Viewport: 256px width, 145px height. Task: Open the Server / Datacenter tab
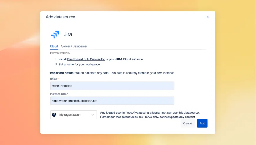(74, 46)
